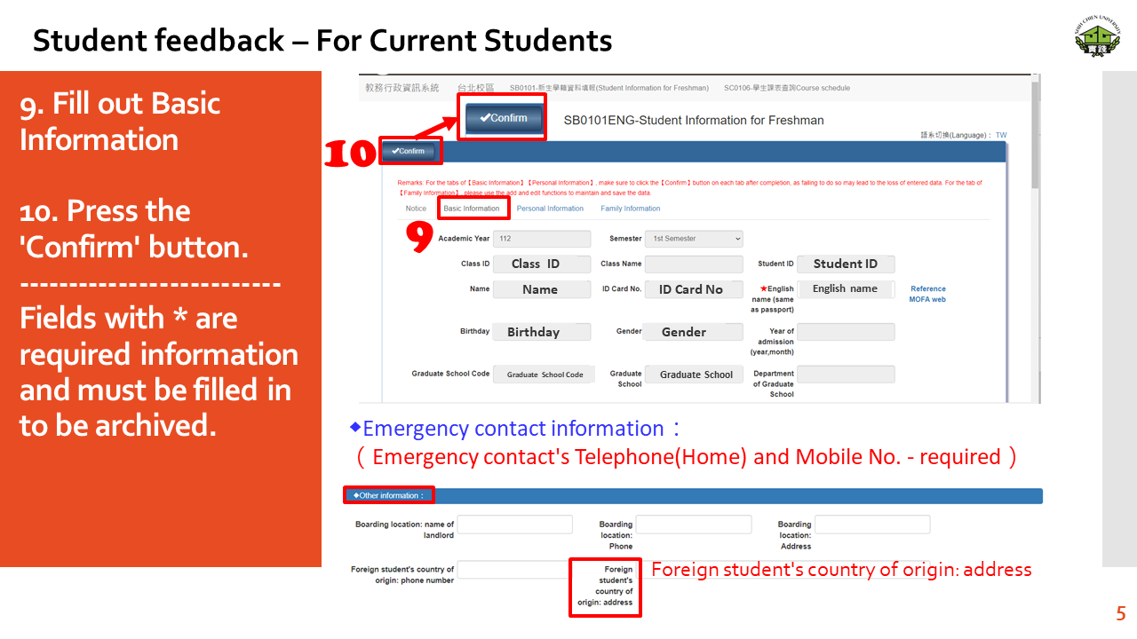Click the Academic Year field showing 112
The image size is (1137, 639).
(x=541, y=239)
